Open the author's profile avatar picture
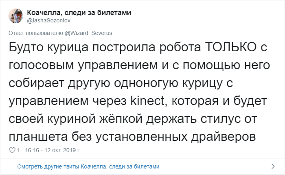285x175 pixels. coord(16,16)
